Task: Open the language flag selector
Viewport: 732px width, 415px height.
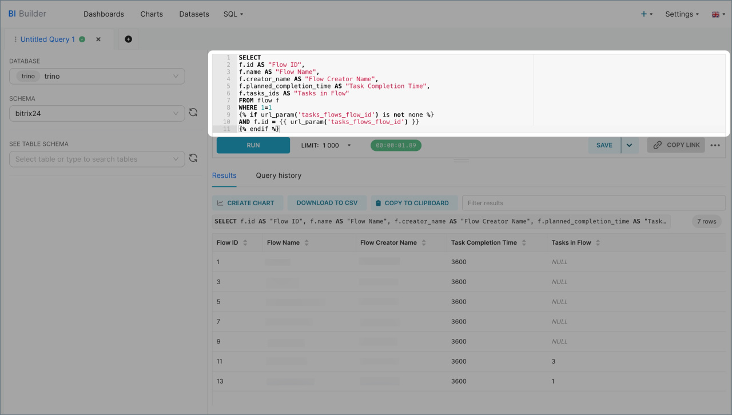Action: tap(718, 14)
